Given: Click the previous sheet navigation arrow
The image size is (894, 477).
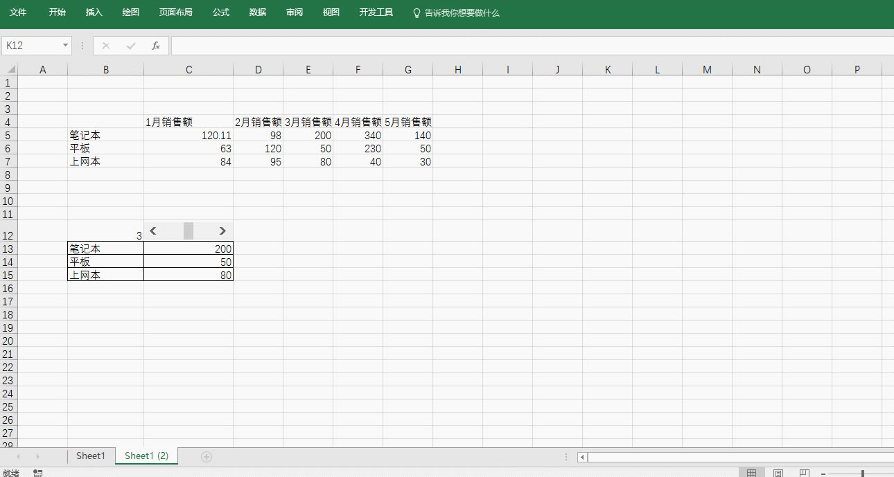Looking at the screenshot, I should (x=18, y=456).
